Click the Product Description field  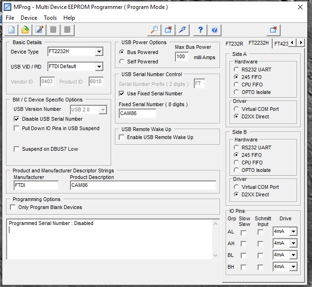[143, 186]
